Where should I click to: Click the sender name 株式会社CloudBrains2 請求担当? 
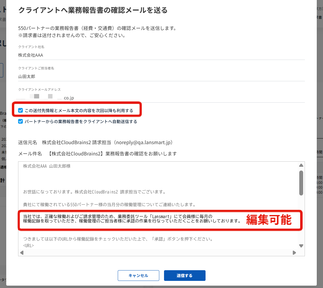pyautogui.click(x=77, y=142)
